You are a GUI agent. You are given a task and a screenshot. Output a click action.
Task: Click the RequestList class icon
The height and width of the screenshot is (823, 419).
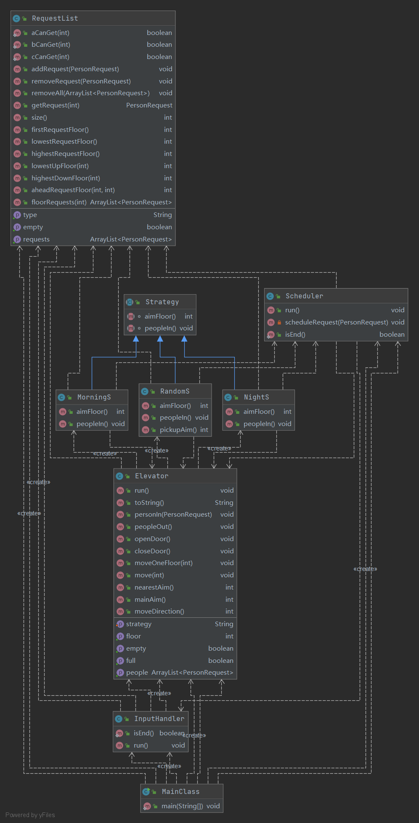[x=16, y=19]
